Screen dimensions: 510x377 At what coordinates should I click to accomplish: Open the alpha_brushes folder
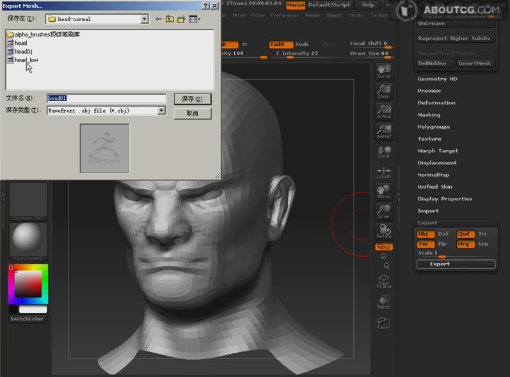point(44,35)
